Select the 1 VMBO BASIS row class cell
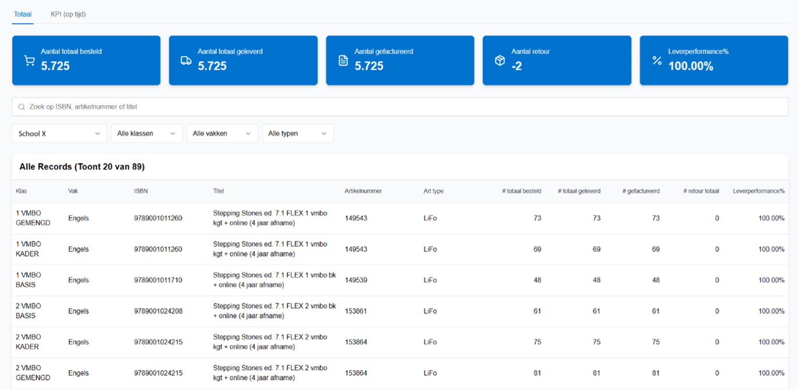 pos(28,280)
